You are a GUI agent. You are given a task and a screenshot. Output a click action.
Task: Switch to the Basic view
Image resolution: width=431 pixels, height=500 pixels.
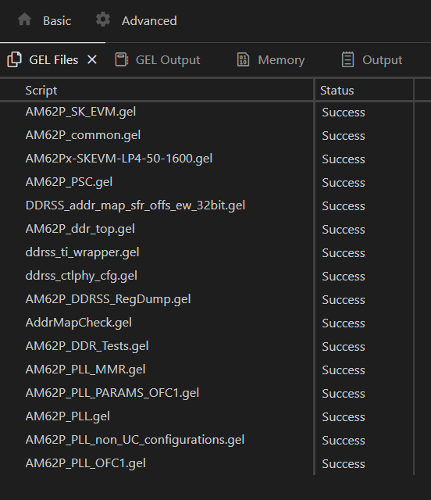[x=57, y=21]
